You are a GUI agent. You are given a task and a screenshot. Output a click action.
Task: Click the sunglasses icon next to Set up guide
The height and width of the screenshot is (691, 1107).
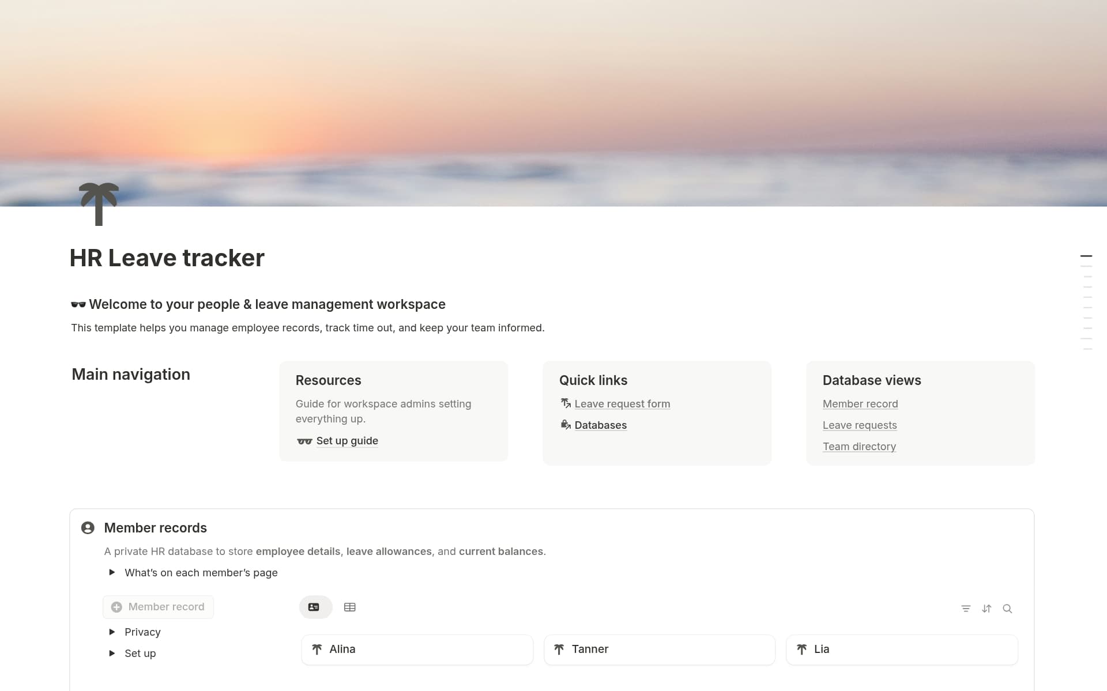tap(304, 441)
